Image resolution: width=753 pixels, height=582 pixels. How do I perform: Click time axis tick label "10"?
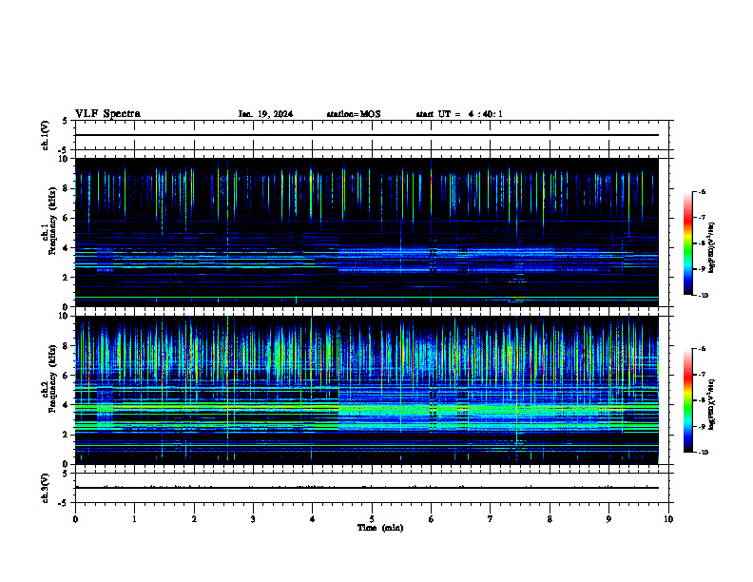tap(668, 519)
